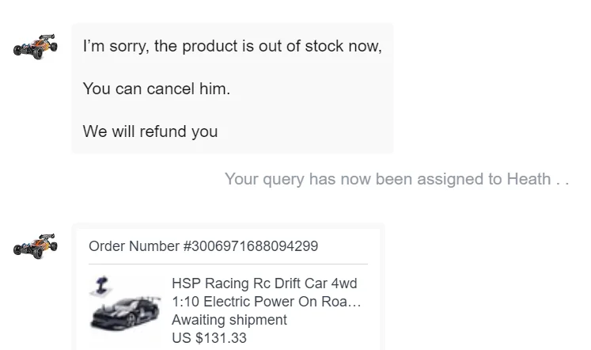Screen dimensions: 591x350
Task: Click the agent name "Heath" in the notice
Action: 528,179
